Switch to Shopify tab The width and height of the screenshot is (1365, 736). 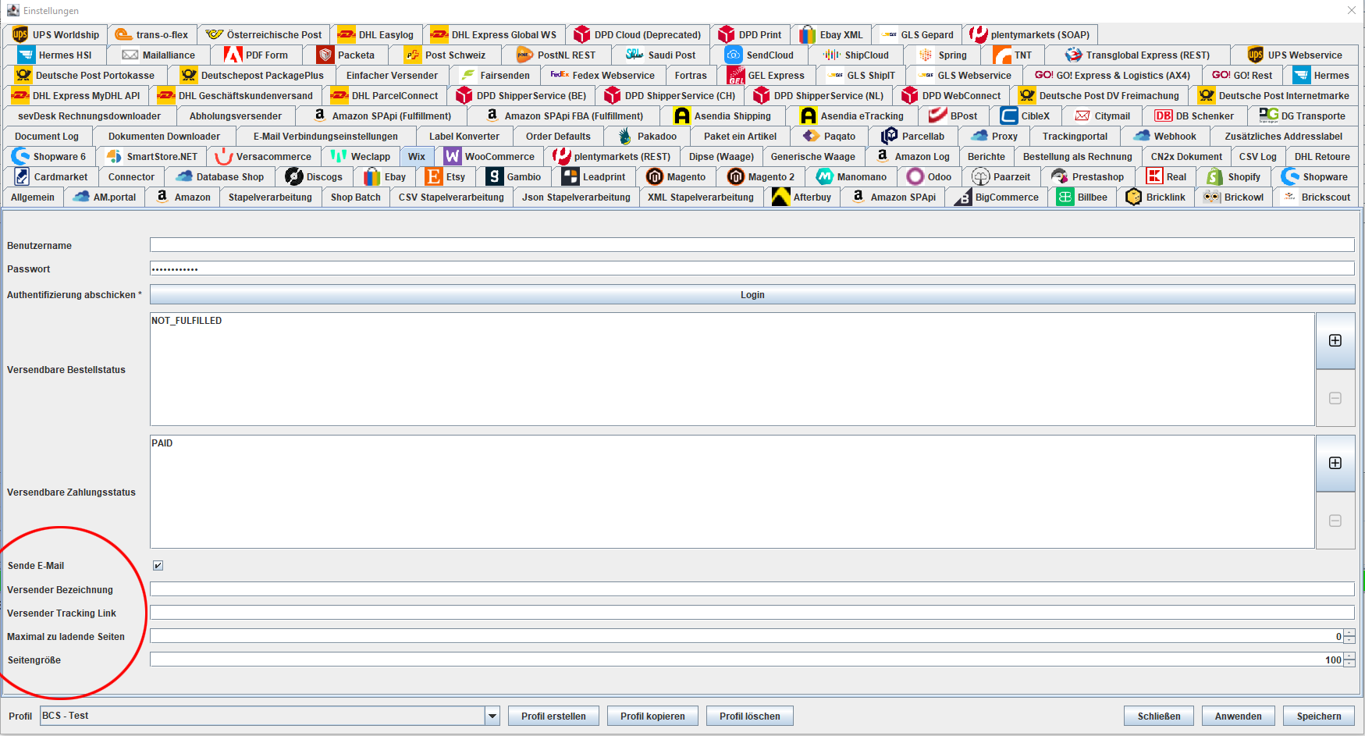point(1234,176)
